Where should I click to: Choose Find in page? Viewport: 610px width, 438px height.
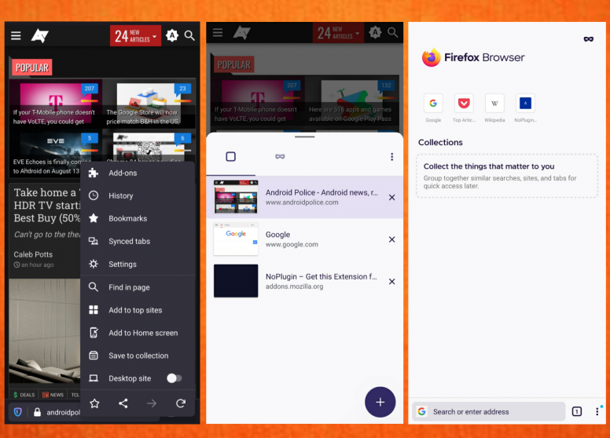pyautogui.click(x=138, y=287)
